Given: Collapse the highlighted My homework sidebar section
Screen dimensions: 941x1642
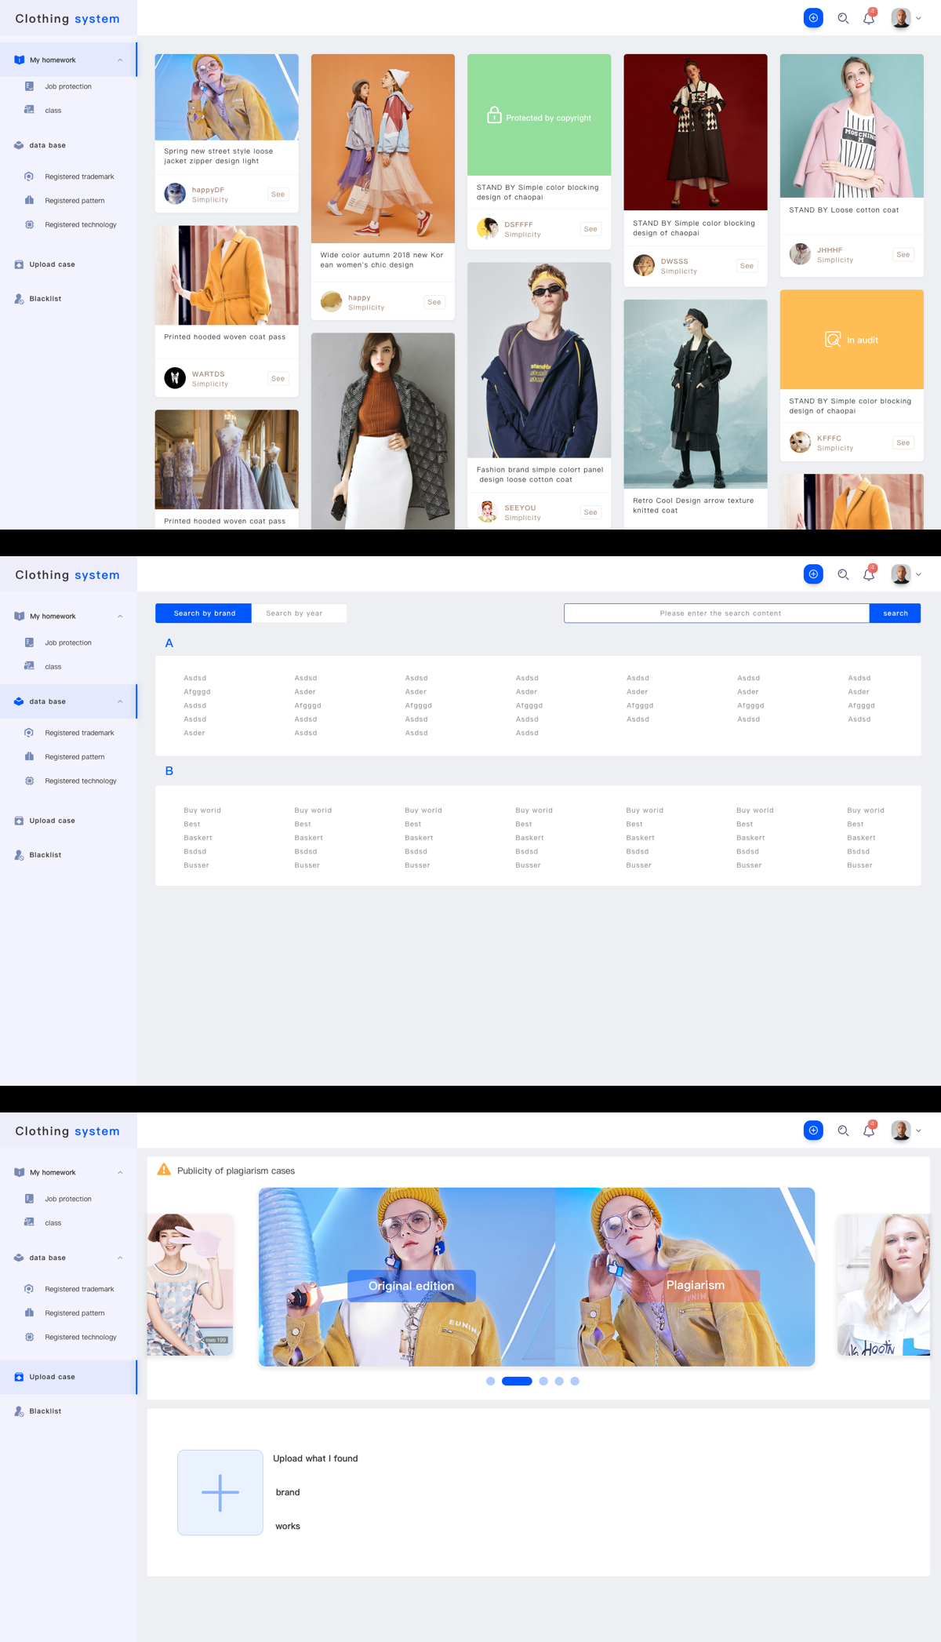Looking at the screenshot, I should [x=120, y=60].
